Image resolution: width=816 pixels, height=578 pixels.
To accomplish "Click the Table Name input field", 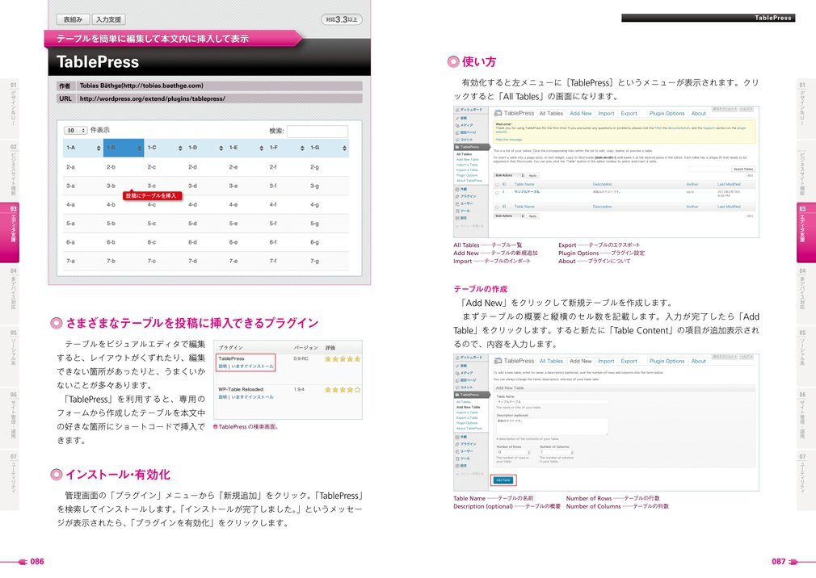I will (x=552, y=402).
